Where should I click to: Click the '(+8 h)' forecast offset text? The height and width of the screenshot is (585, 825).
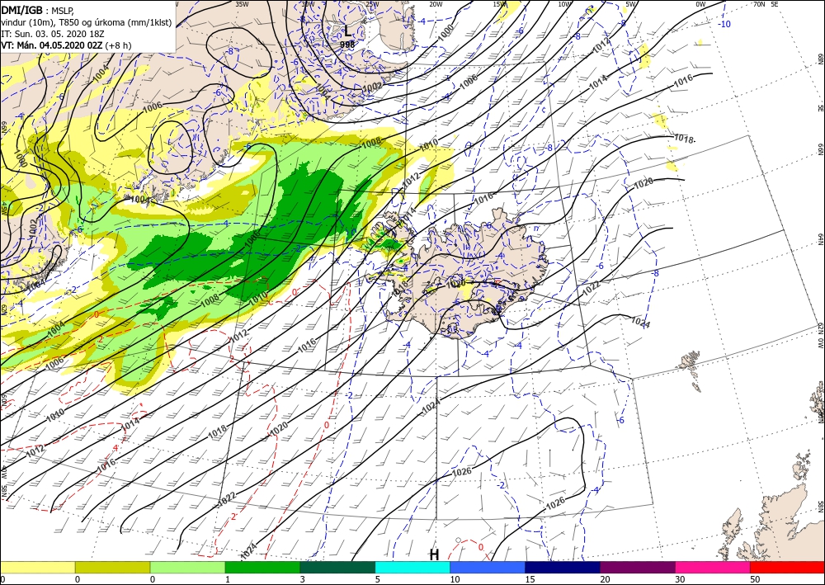[x=118, y=45]
